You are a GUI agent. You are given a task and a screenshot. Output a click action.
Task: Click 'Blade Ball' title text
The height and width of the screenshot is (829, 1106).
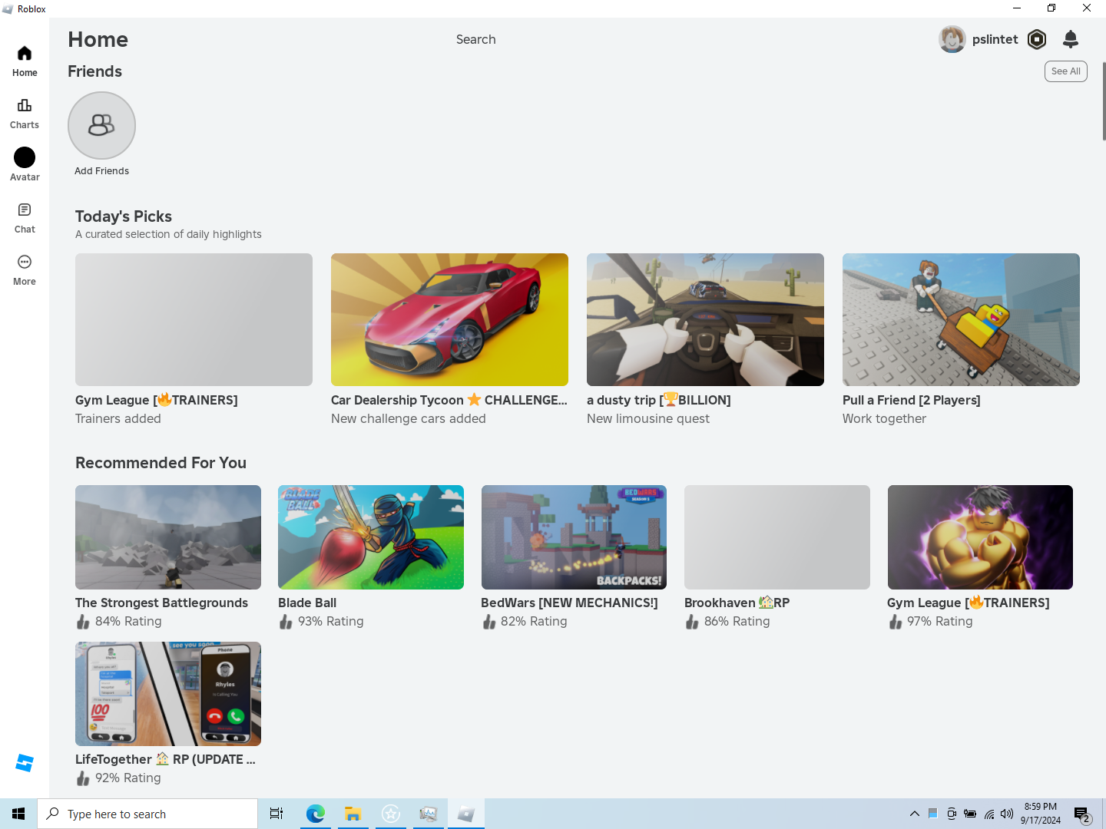pos(307,603)
